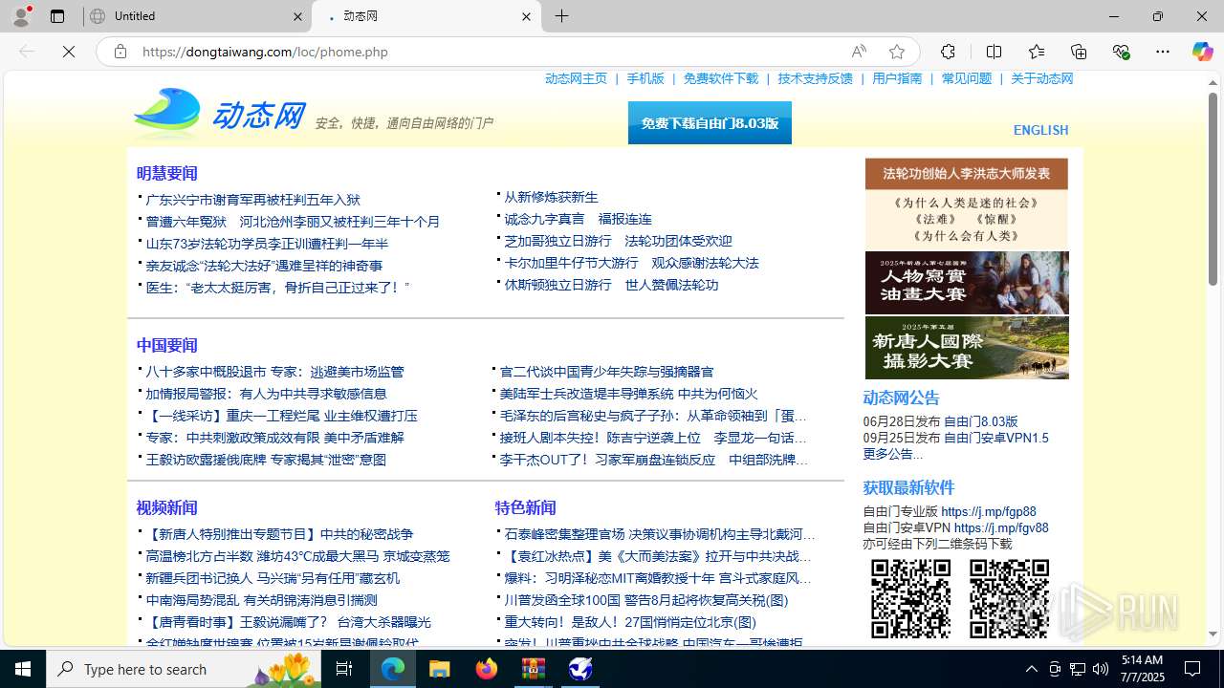Screen dimensions: 1224x688
Task: Open 官二代谈中国青少年失踪 article
Action: [606, 372]
